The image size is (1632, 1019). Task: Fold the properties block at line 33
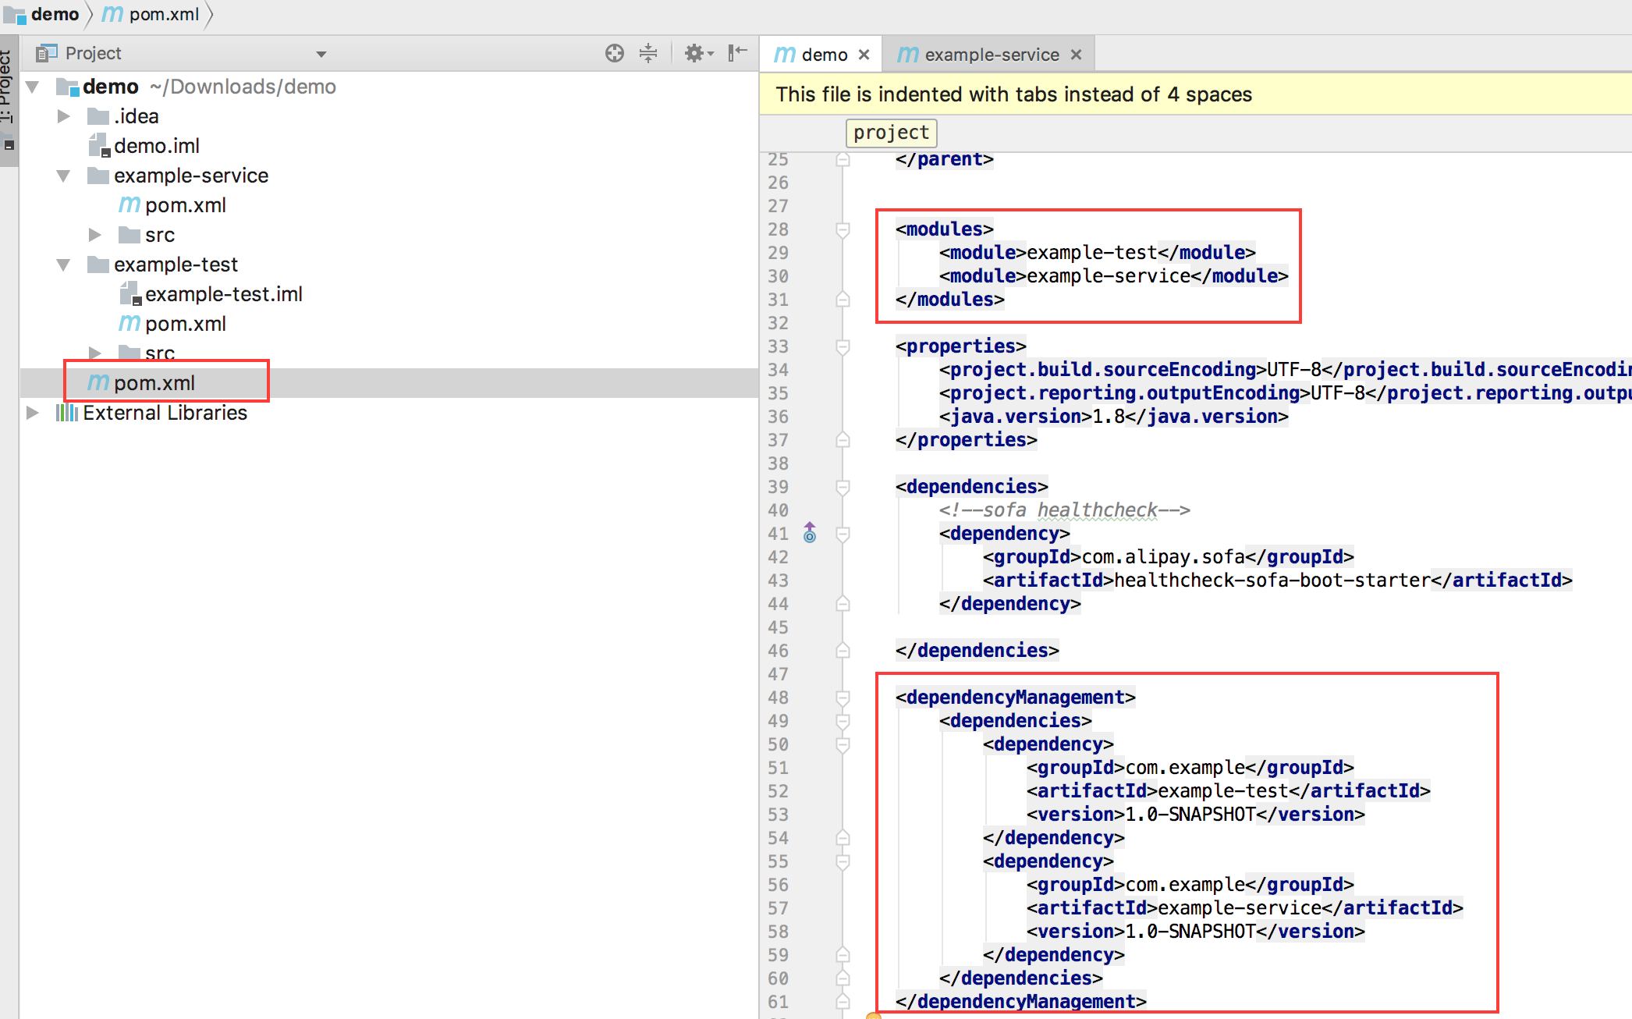[x=843, y=346]
